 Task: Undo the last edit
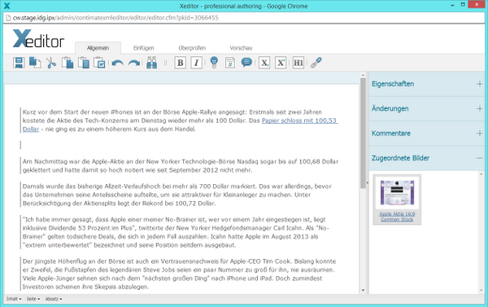(x=118, y=63)
